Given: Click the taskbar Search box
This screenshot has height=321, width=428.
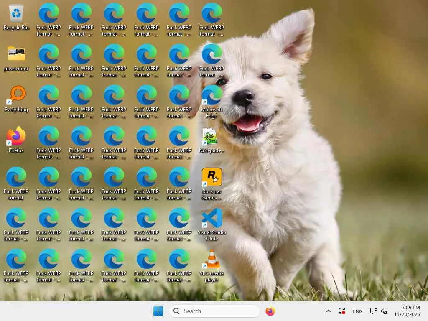Looking at the screenshot, I should [x=214, y=311].
